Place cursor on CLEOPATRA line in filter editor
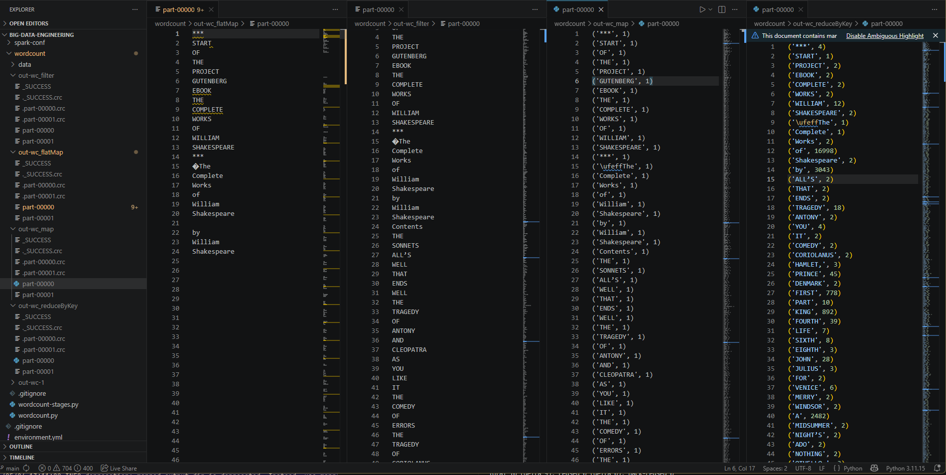Screen dimensions: 946x475 click(409, 349)
